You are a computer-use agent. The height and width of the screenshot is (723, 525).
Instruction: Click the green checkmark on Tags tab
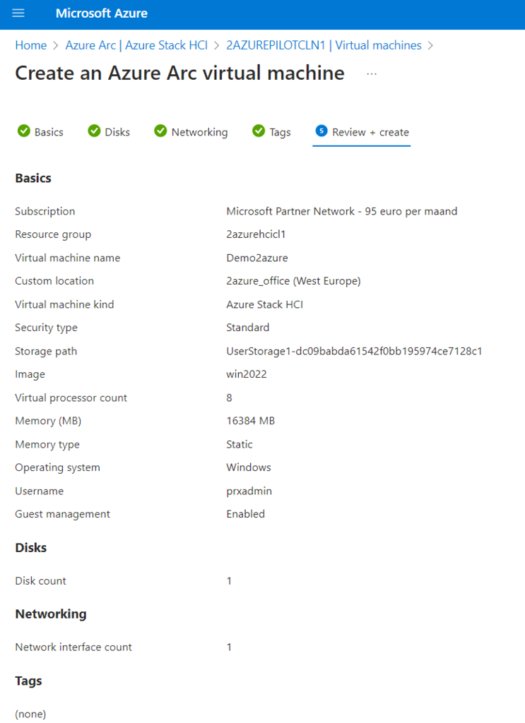(259, 131)
